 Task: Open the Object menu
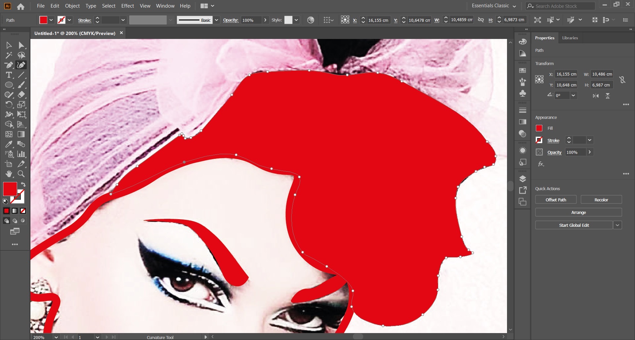coord(72,6)
